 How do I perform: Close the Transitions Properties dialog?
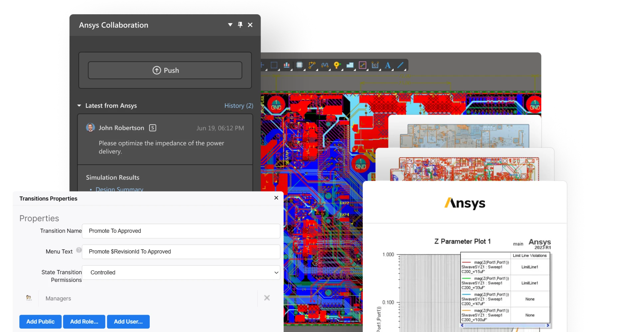click(x=276, y=198)
